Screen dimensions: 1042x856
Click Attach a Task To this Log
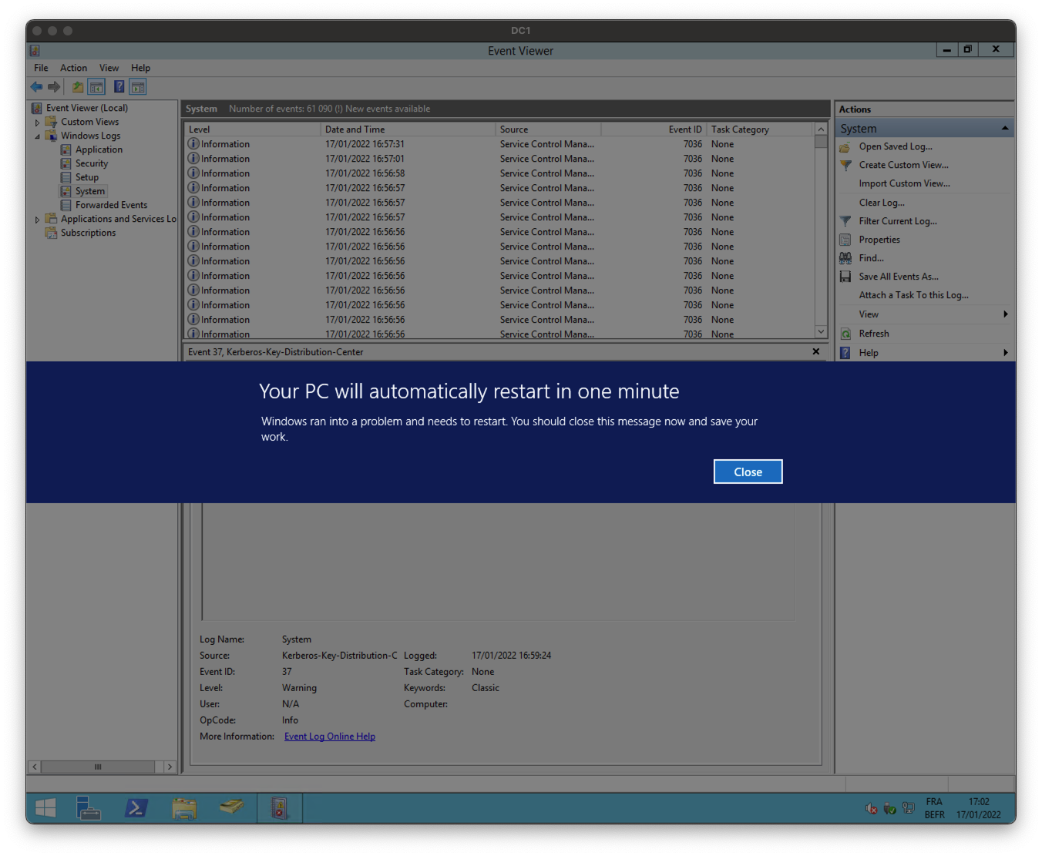click(913, 295)
